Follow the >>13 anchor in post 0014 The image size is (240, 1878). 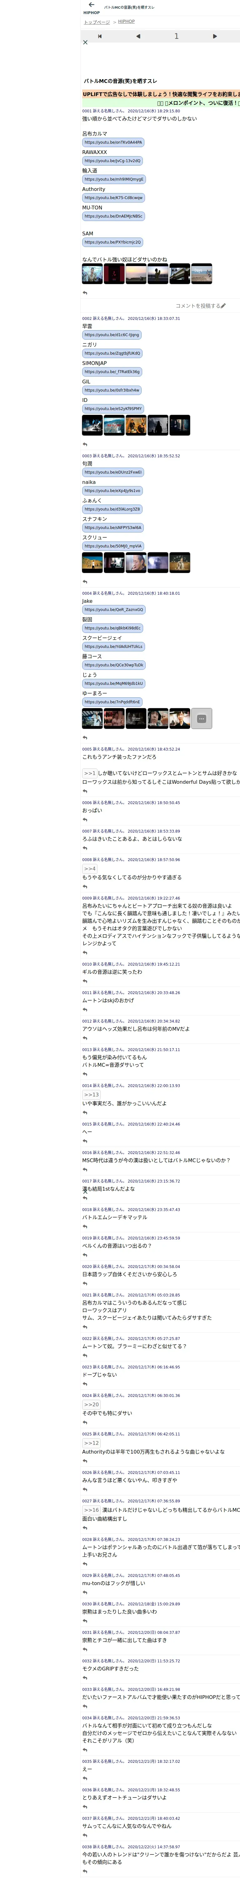point(91,1094)
